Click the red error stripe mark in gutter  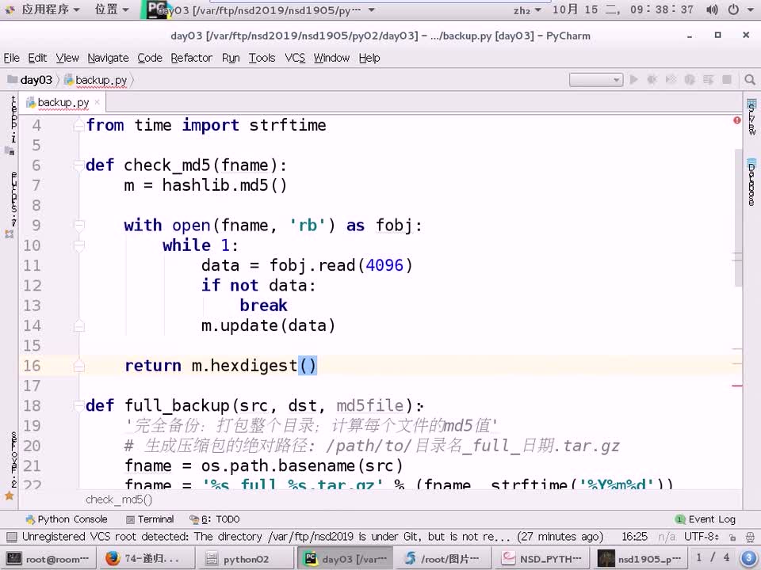click(x=736, y=386)
